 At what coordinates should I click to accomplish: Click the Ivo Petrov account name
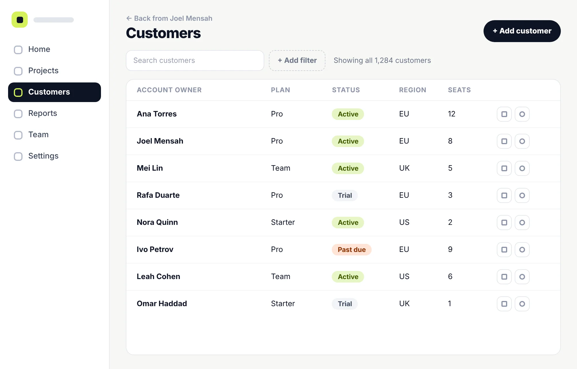(155, 250)
